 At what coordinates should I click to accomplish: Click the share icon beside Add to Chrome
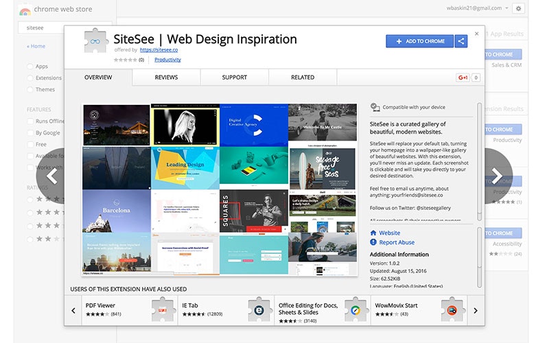461,41
